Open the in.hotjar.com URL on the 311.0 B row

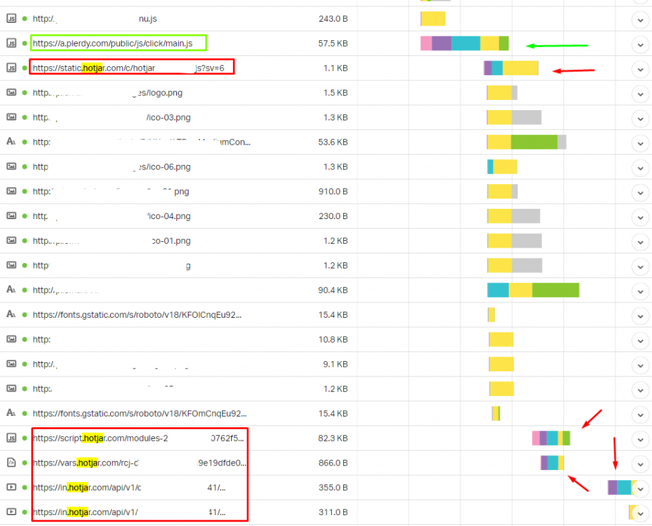(129, 512)
